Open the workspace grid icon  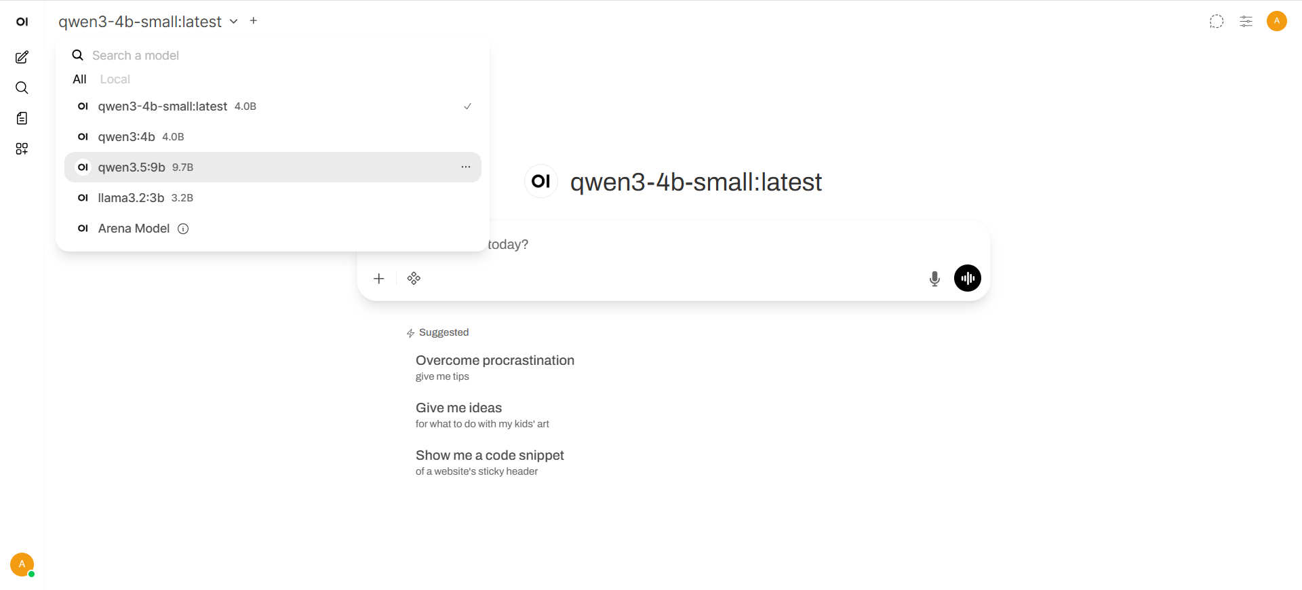22,149
